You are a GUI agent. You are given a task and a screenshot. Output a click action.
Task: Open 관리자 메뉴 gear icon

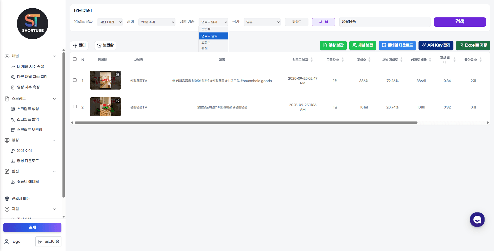click(x=7, y=199)
